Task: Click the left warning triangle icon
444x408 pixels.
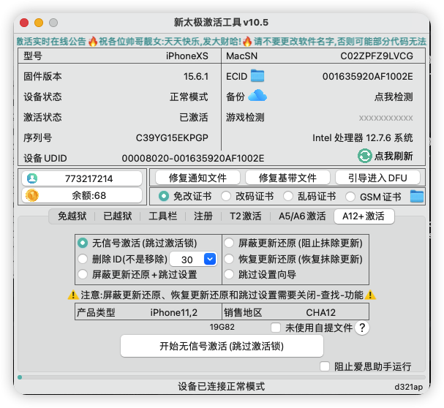Action: 73,295
